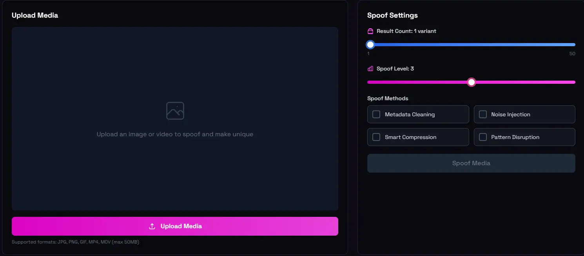Click the Smart Compression label text
Viewport: 584px width, 256px height.
[410, 137]
